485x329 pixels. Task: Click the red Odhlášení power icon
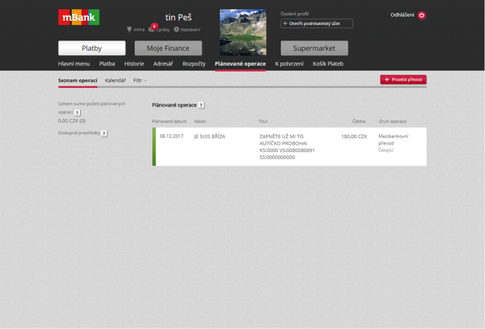[421, 15]
